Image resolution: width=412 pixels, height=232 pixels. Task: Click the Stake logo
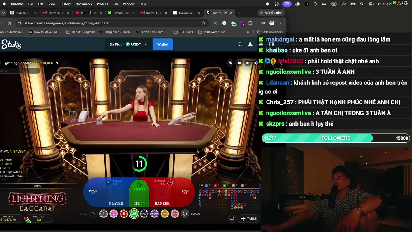11,44
